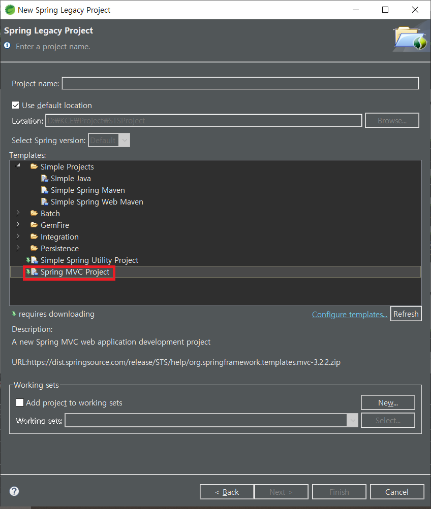The width and height of the screenshot is (431, 509).
Task: Click the Location path field
Action: 204,120
